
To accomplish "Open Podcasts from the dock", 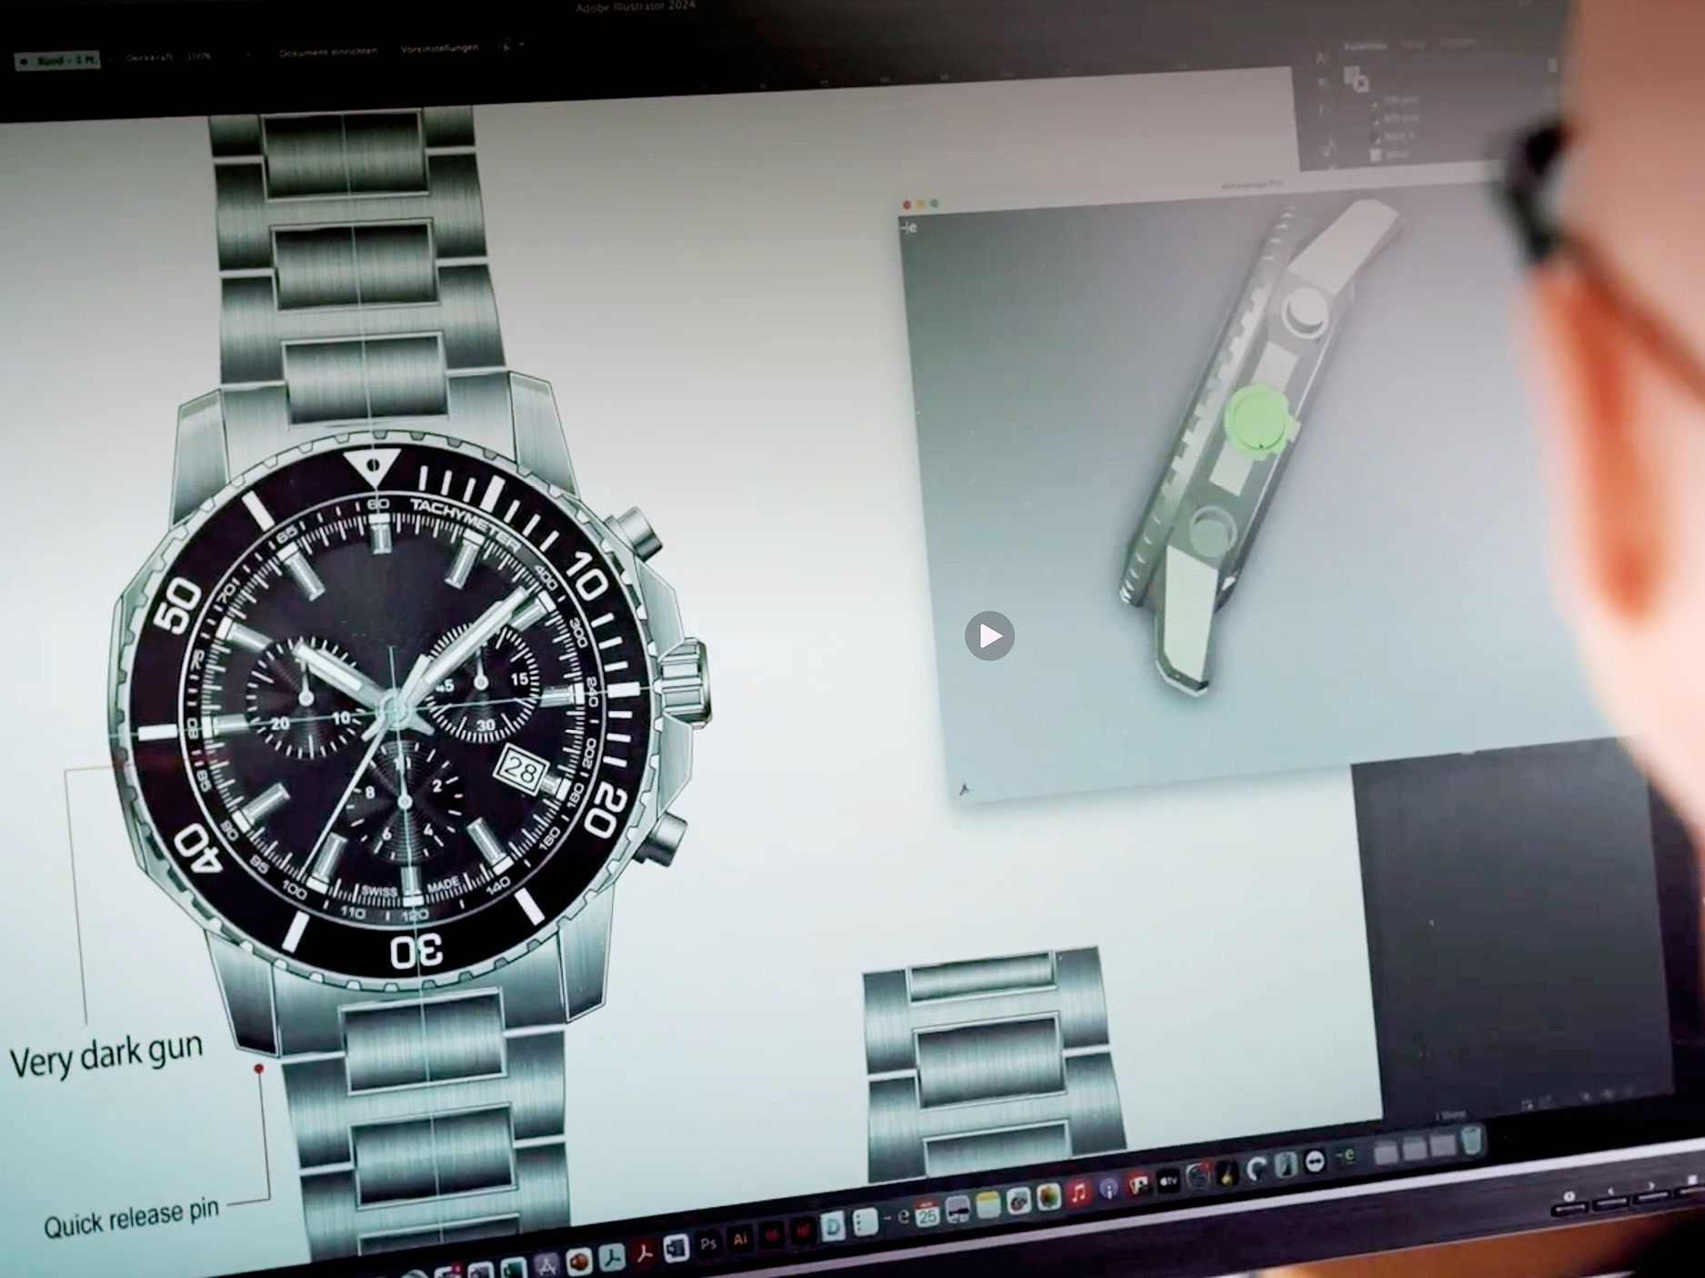I will pos(1108,1189).
